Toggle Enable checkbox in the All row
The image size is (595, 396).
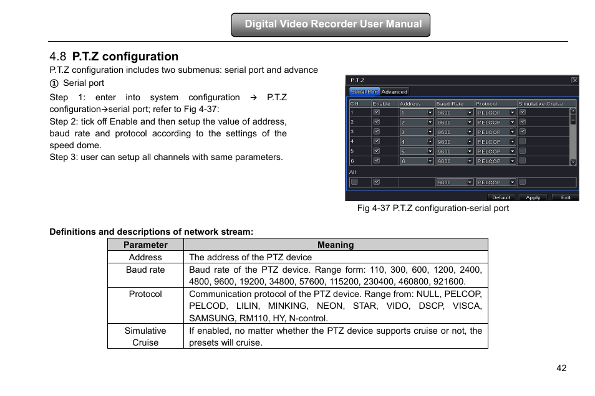[x=377, y=182]
